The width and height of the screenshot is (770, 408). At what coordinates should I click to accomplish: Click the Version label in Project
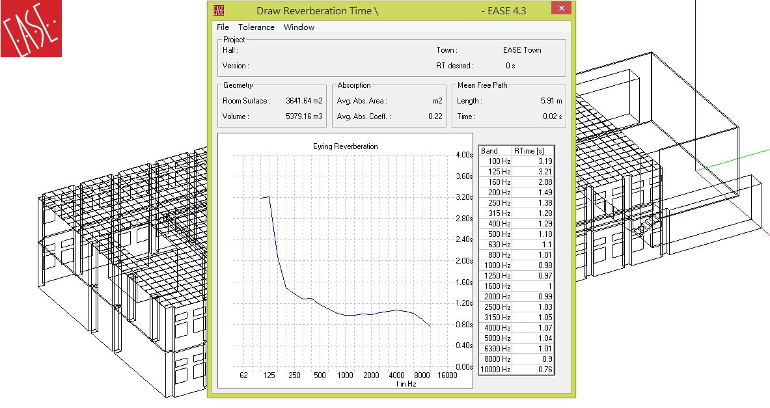point(235,65)
